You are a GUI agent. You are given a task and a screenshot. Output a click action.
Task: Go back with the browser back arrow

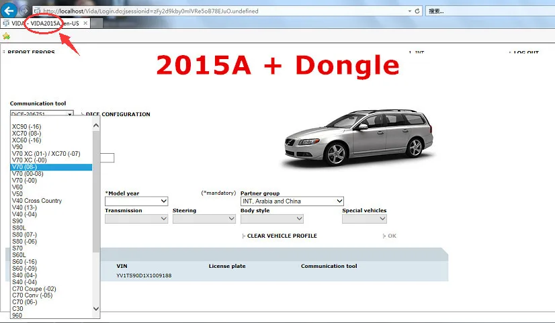[x=9, y=10]
